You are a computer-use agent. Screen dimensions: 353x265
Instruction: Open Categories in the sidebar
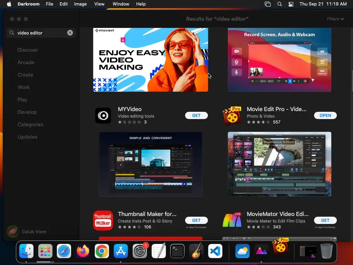[x=30, y=124]
